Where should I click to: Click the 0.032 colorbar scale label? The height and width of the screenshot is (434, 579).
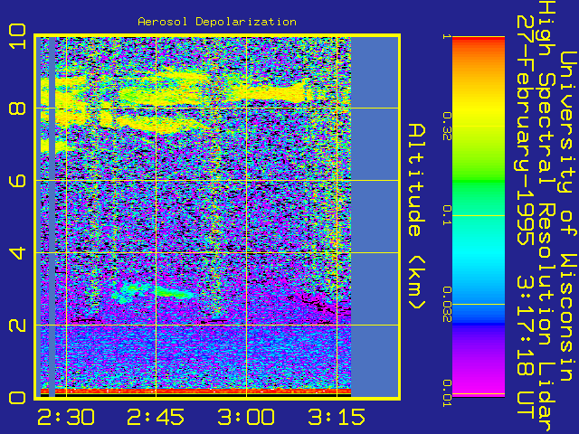click(447, 304)
